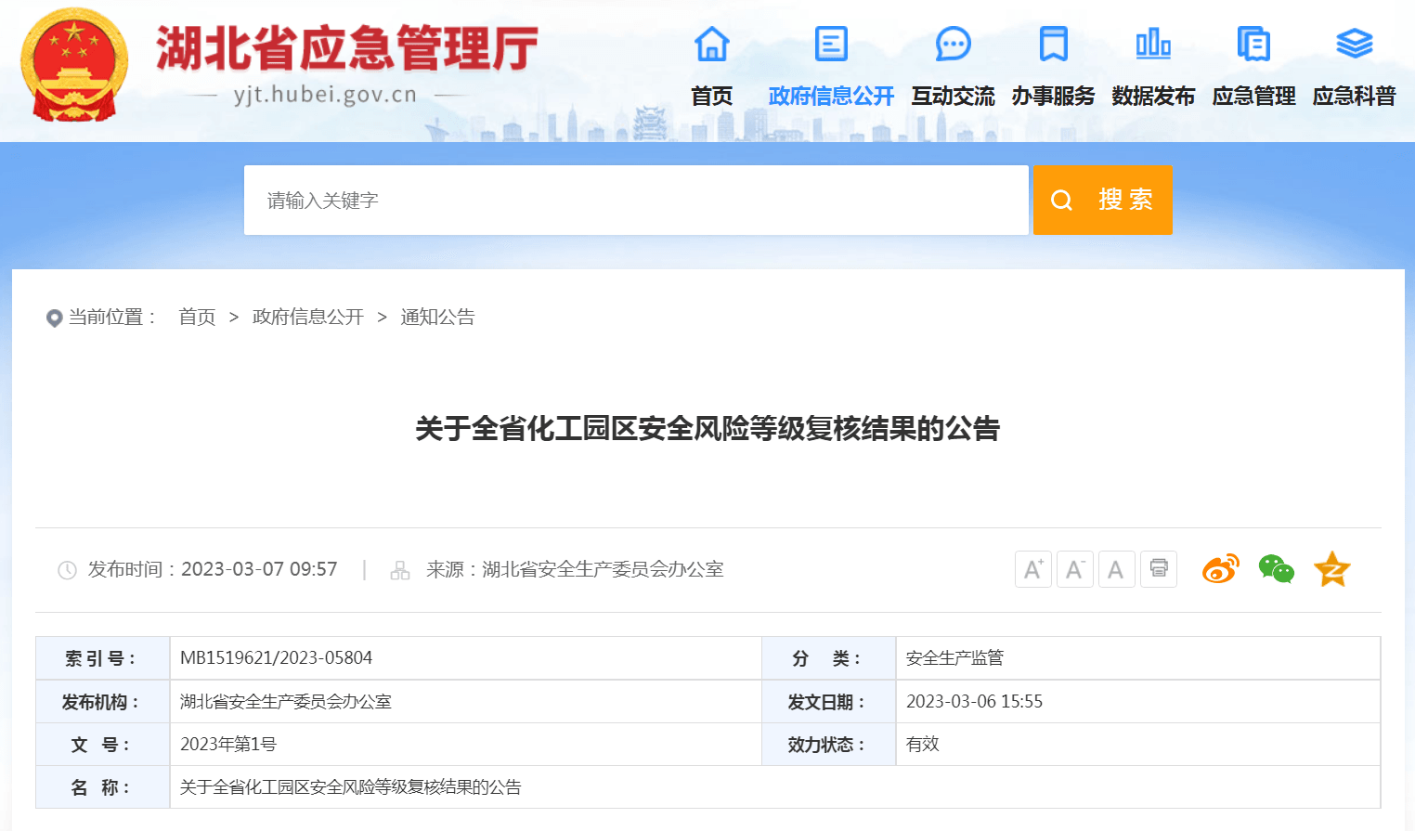
Task: Share to QZone star icon
Action: tap(1331, 569)
